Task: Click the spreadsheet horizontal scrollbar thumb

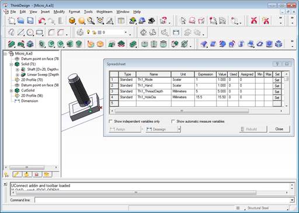Action: click(182, 111)
